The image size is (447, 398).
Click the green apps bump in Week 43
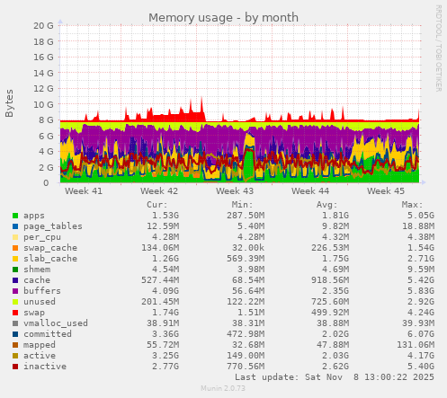248,164
